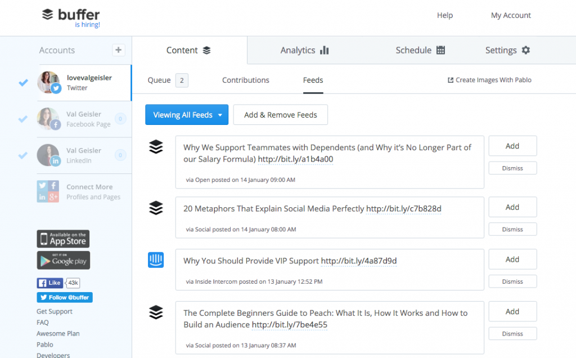Open the App Store download badge
The width and height of the screenshot is (576, 358).
[63, 239]
